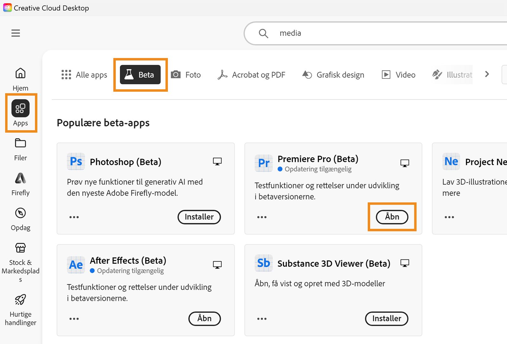Screen dimensions: 507x344
Task: Open the Acrobat og PDF tab
Action: 251,75
